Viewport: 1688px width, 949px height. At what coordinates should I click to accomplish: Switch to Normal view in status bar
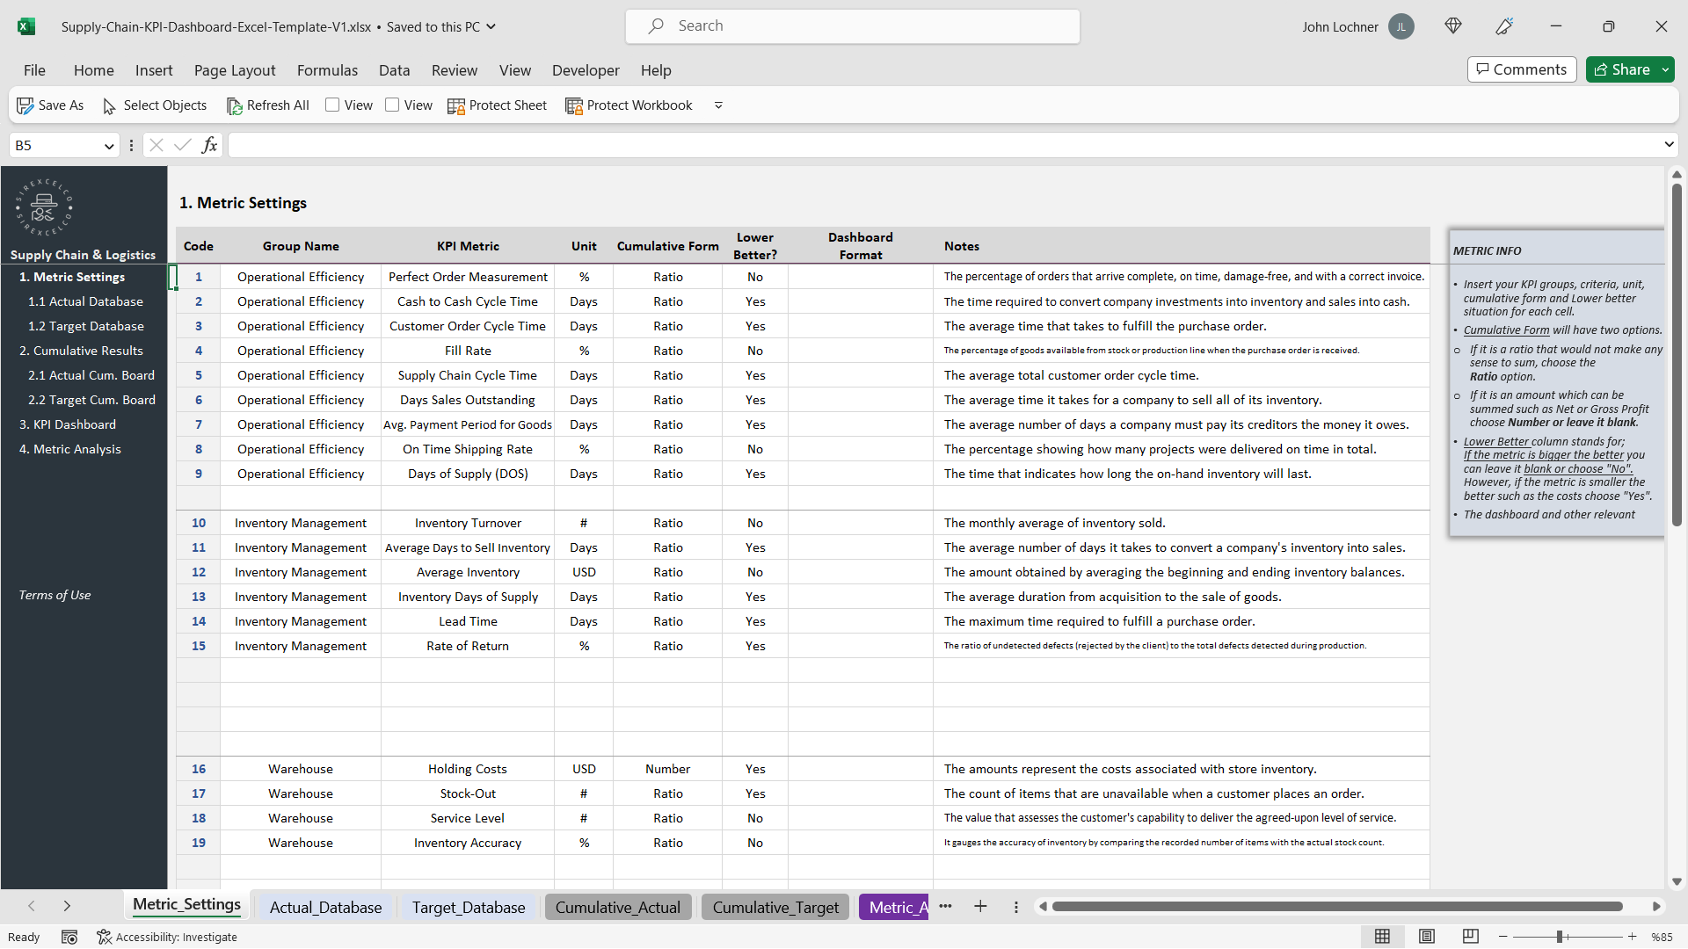(x=1382, y=937)
